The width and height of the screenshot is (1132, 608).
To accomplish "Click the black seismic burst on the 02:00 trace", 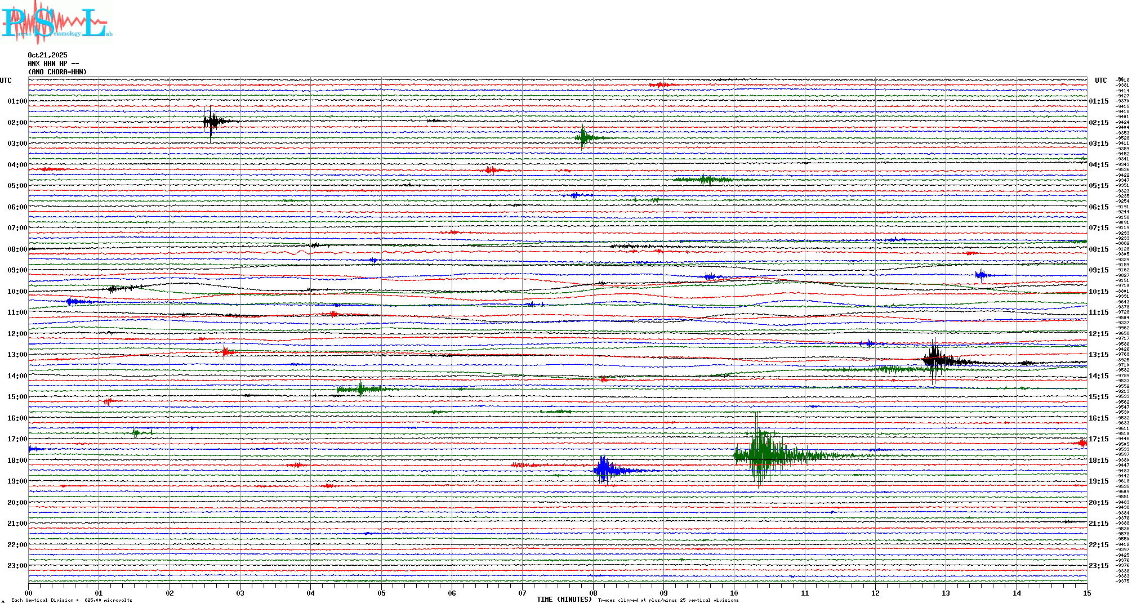I will [x=211, y=121].
